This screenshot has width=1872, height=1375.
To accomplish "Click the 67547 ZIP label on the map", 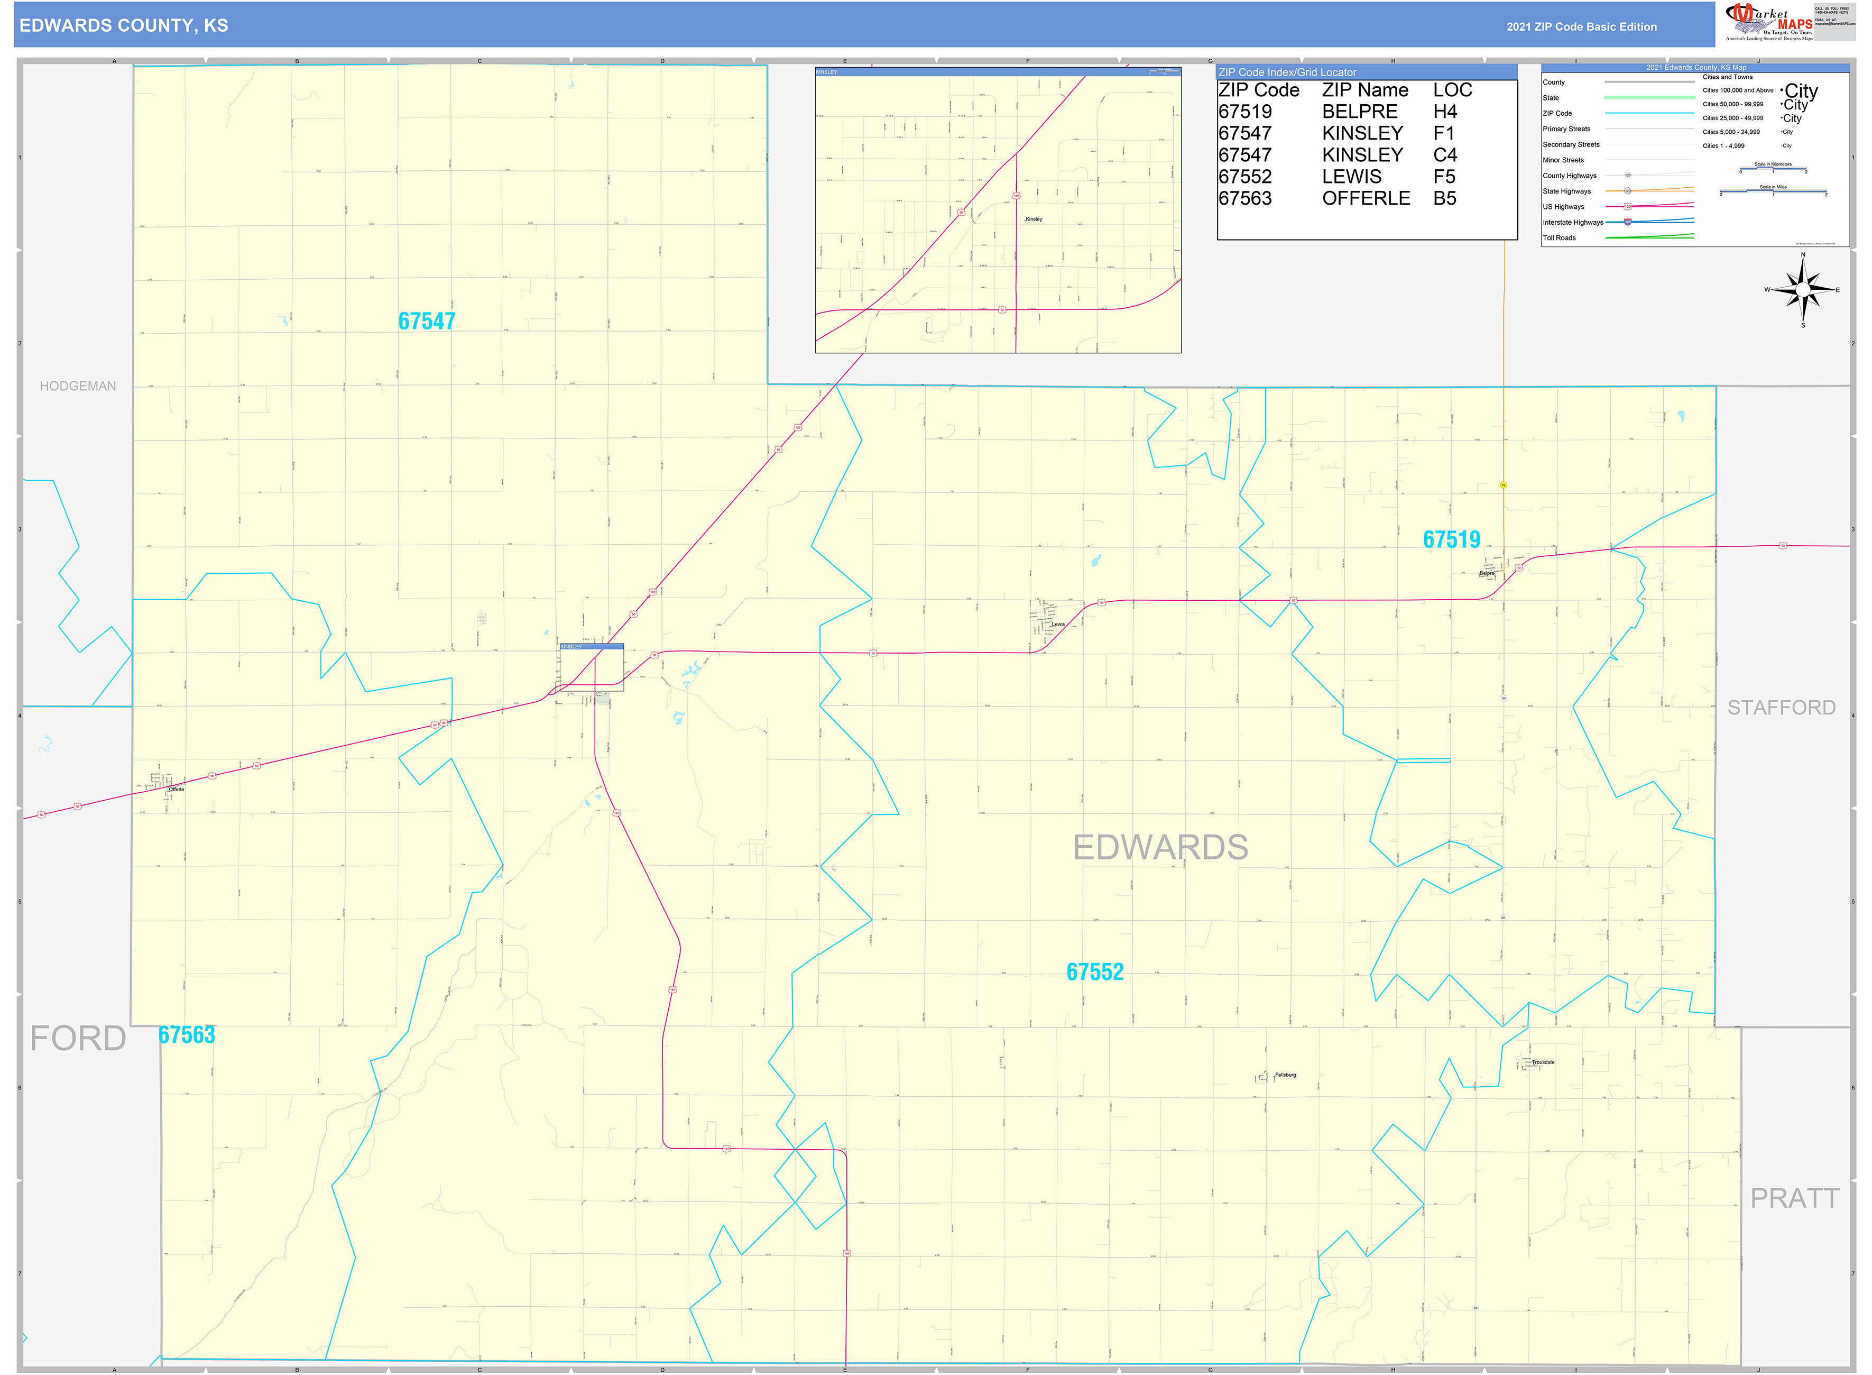I will (427, 322).
